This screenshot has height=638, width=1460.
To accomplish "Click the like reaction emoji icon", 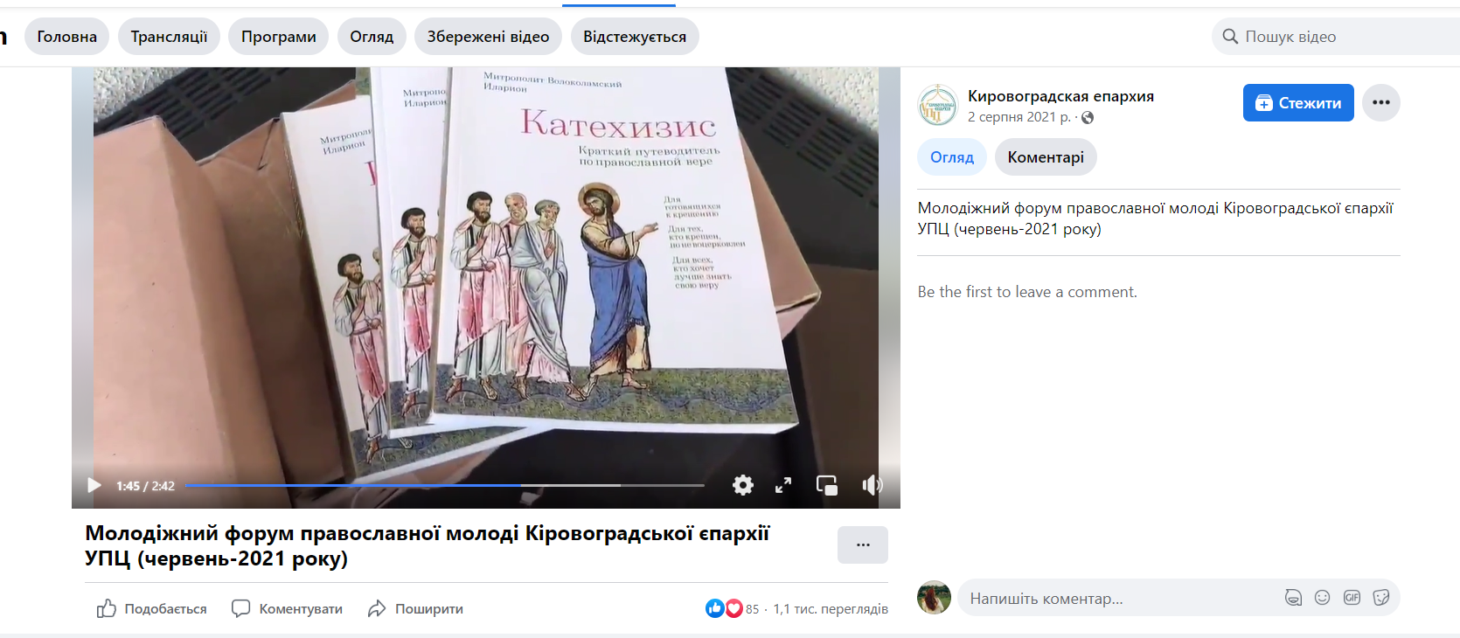I will pos(714,608).
